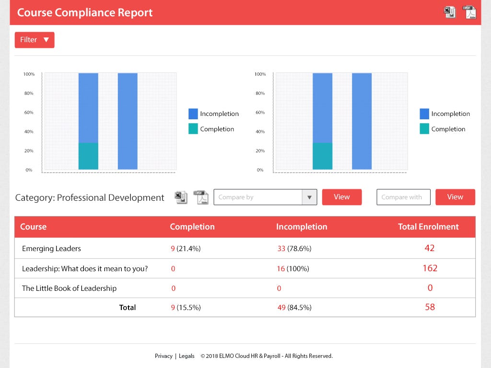Click total enrolment 162
The width and height of the screenshot is (491, 368).
pos(430,268)
